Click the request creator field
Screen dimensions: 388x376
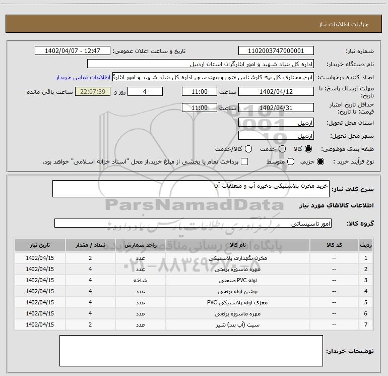pos(213,77)
